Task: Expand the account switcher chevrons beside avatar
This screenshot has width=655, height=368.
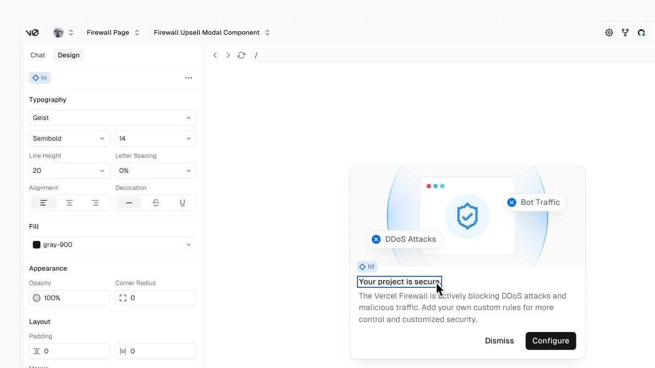Action: 71,33
